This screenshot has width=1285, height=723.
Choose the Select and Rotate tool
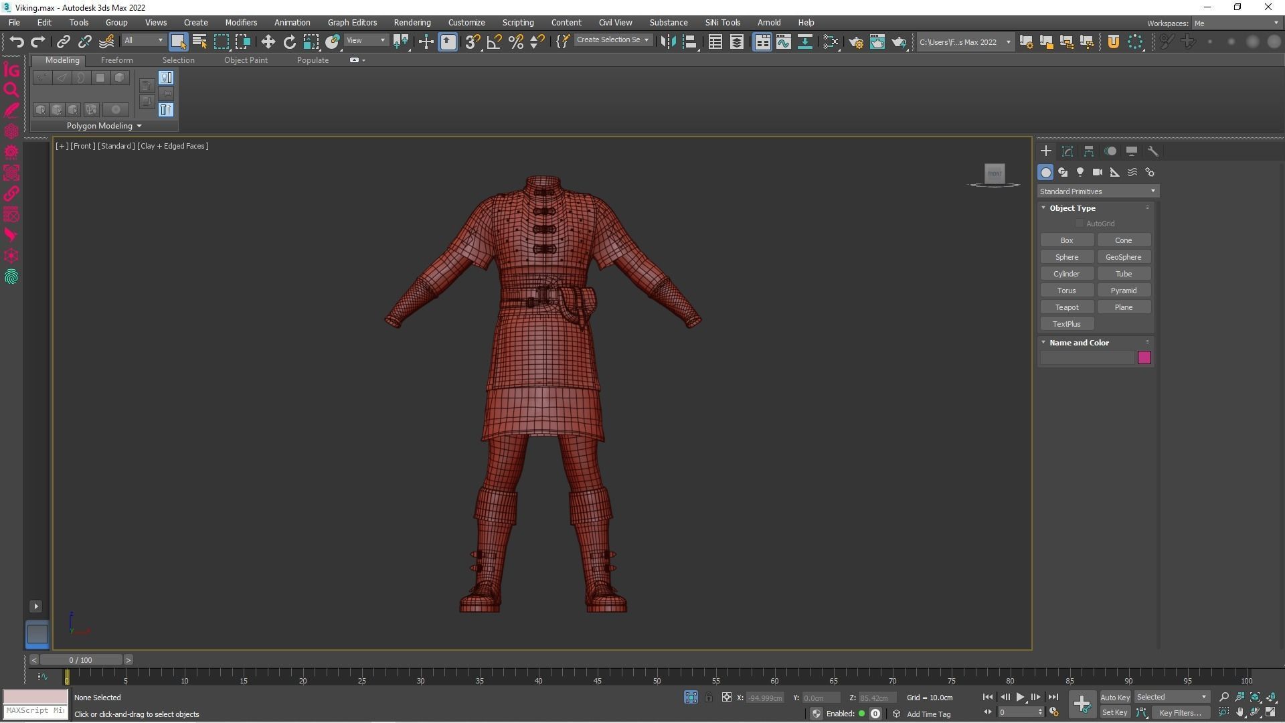click(x=289, y=42)
